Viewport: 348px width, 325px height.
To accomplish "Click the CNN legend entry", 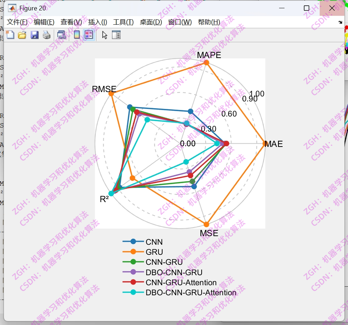I will click(x=143, y=242).
